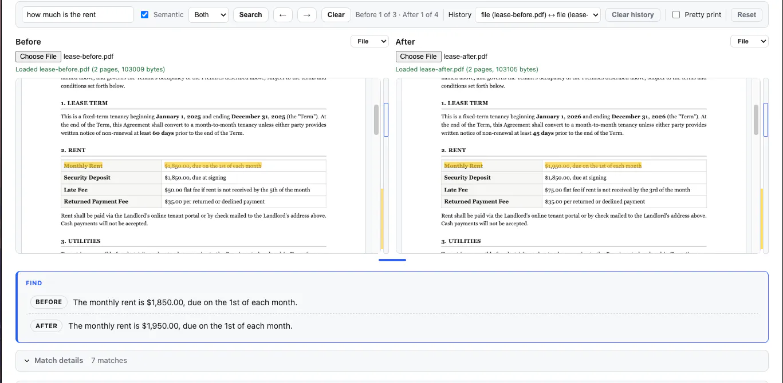This screenshot has height=383, width=783.
Task: Click the 7 matches label
Action: click(109, 361)
